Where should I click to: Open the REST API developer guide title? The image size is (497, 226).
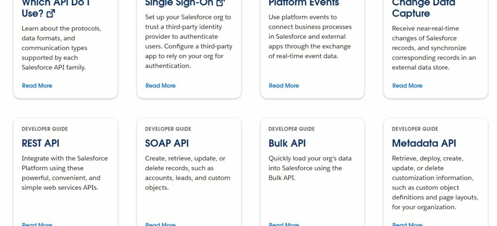pos(40,143)
